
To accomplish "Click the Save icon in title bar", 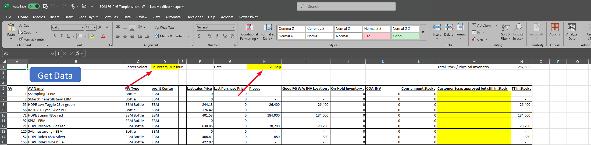I will point(45,6).
